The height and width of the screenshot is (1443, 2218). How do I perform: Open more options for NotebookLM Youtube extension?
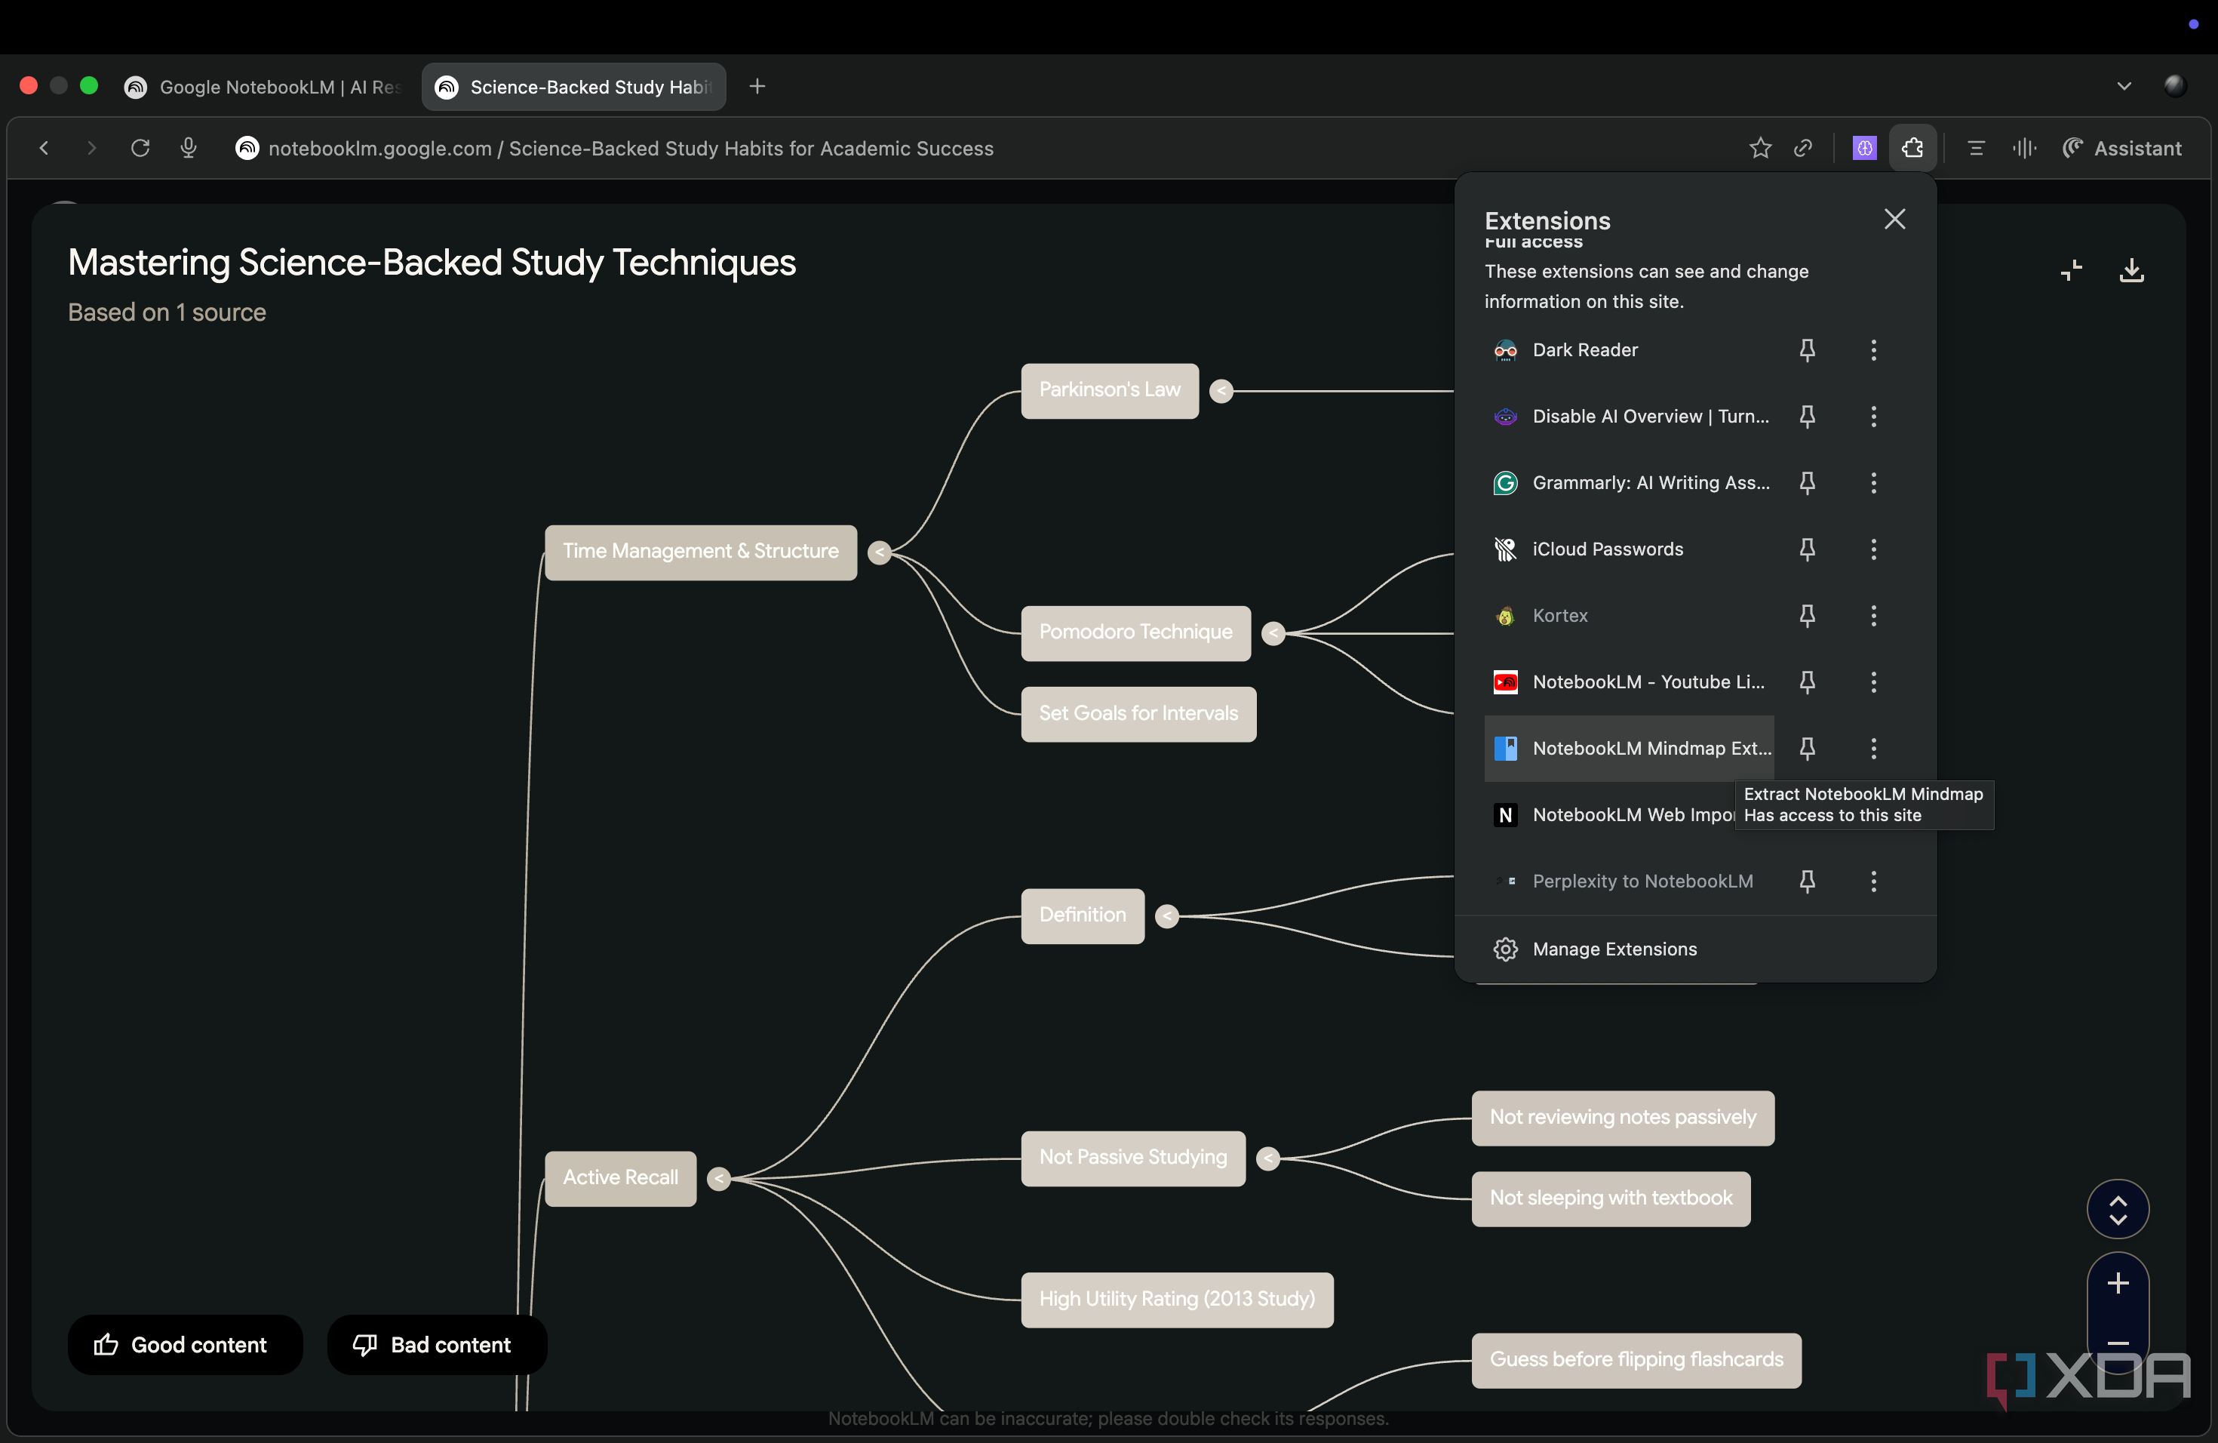pyautogui.click(x=1873, y=682)
